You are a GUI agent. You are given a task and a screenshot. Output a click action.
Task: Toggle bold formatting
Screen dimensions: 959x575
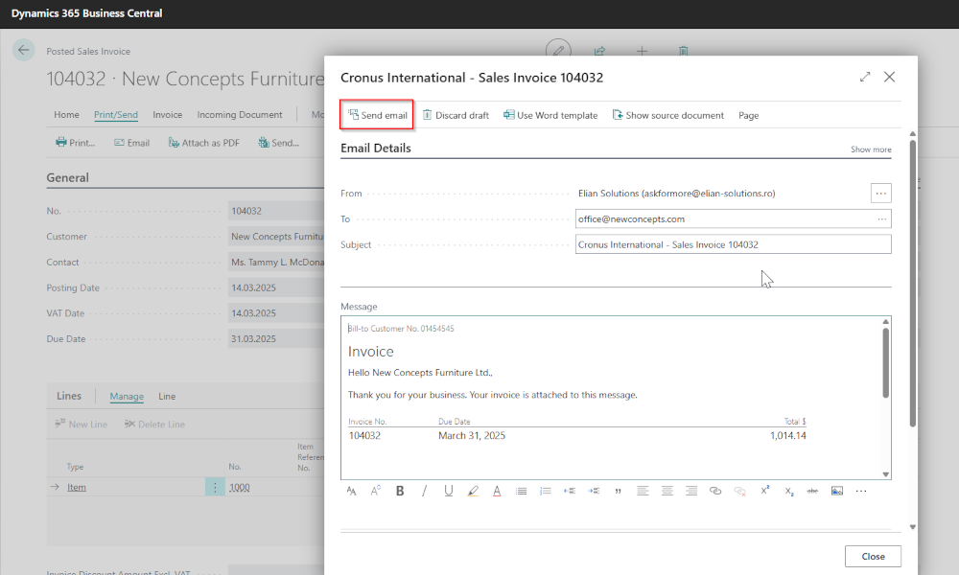point(400,491)
